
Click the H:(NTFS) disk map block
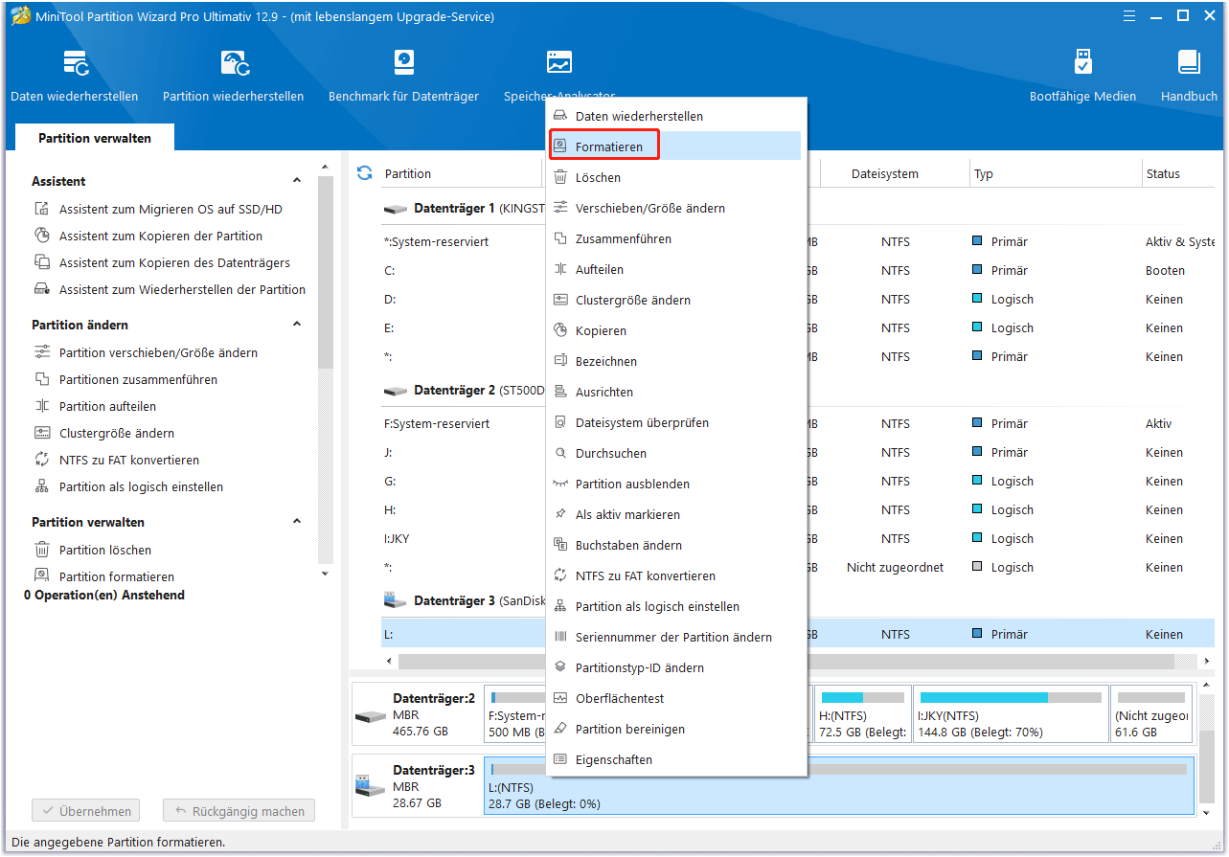(x=862, y=714)
